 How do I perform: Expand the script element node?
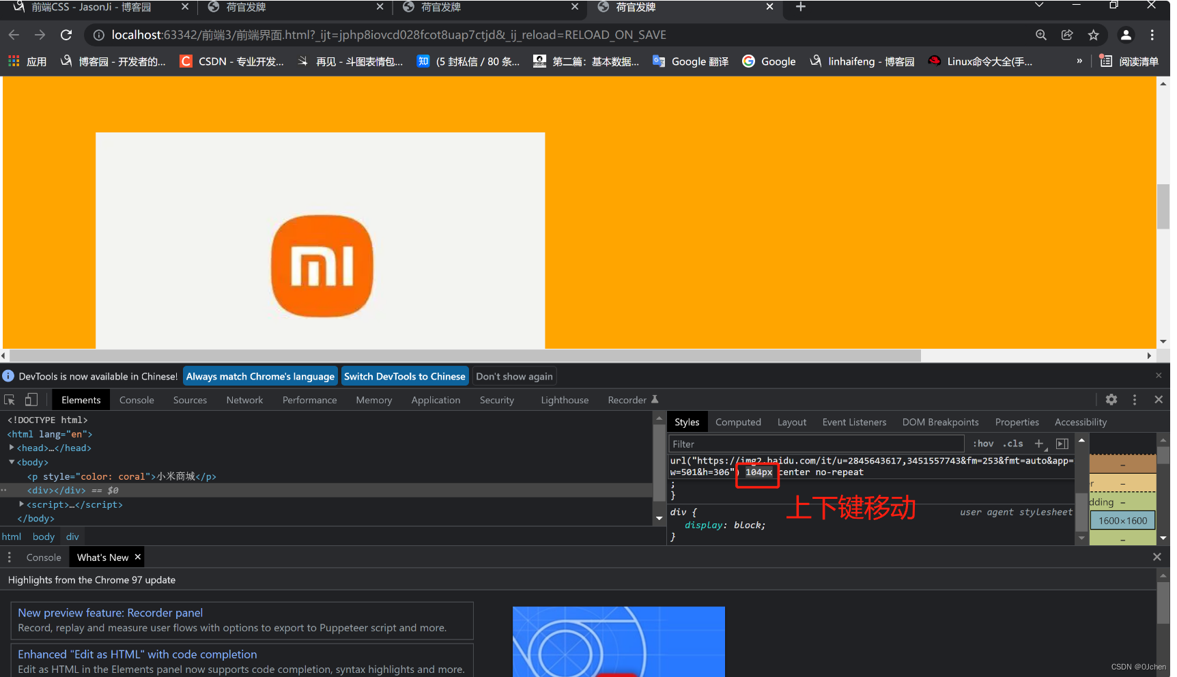[22, 504]
